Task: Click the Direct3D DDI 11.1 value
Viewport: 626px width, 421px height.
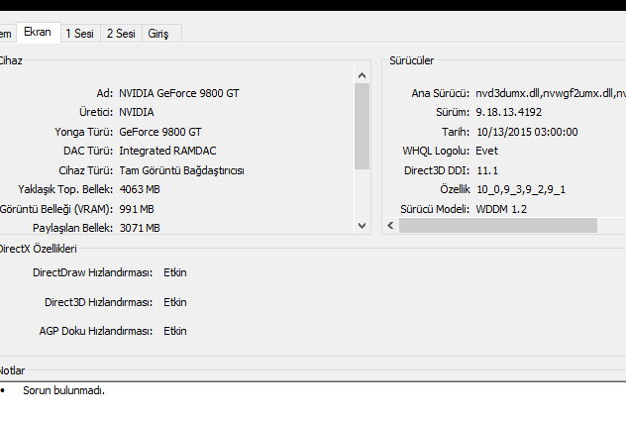Action: click(x=486, y=170)
